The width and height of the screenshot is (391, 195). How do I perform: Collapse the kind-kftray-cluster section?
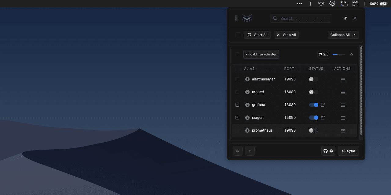[351, 54]
